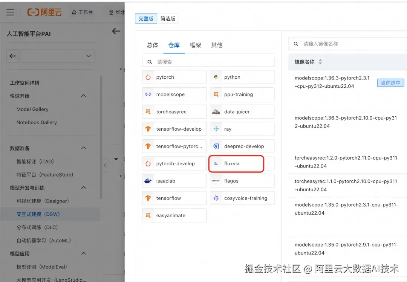Click the python logo icon
The image size is (407, 282).
(216, 77)
